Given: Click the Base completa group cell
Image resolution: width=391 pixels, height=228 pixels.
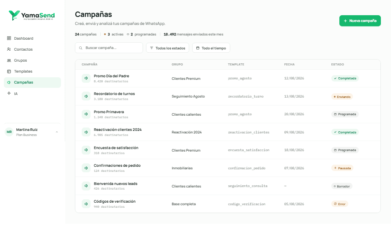Looking at the screenshot, I should coord(184,204).
